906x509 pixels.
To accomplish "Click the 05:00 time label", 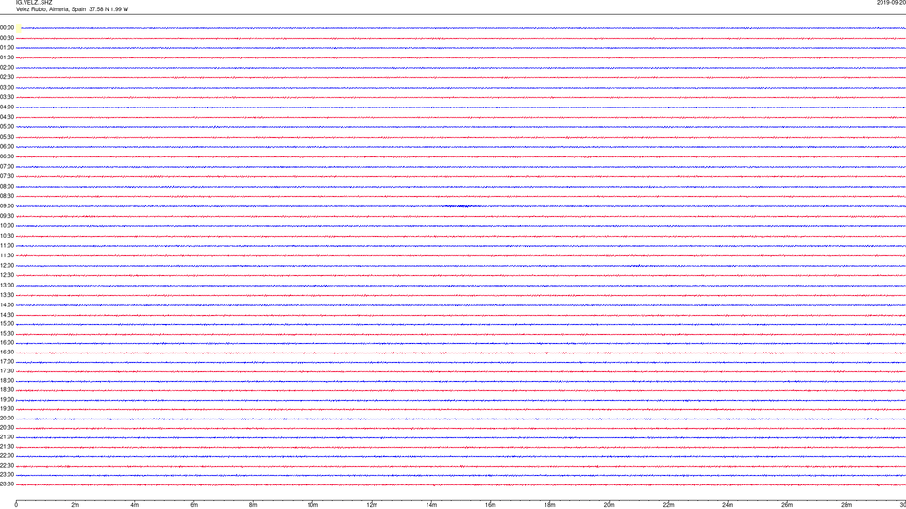I will pyautogui.click(x=7, y=127).
